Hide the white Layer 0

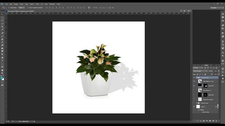(194, 107)
